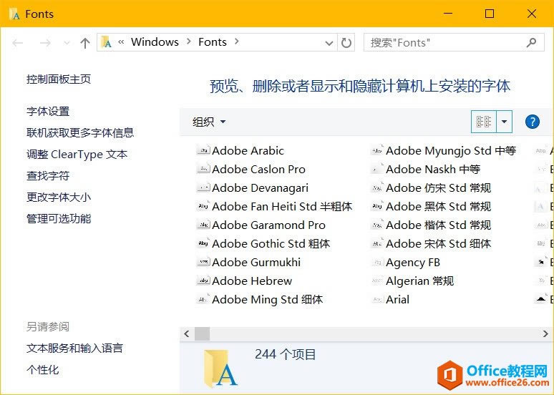Click the right arrow of horizontal scrollbar

[545, 333]
